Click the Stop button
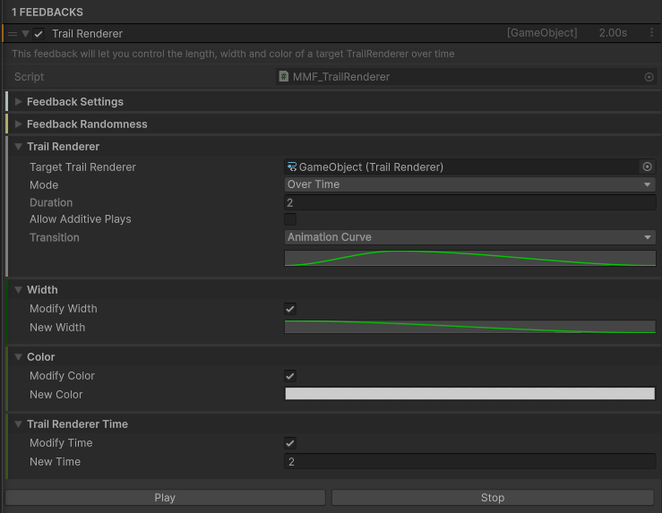 click(493, 498)
